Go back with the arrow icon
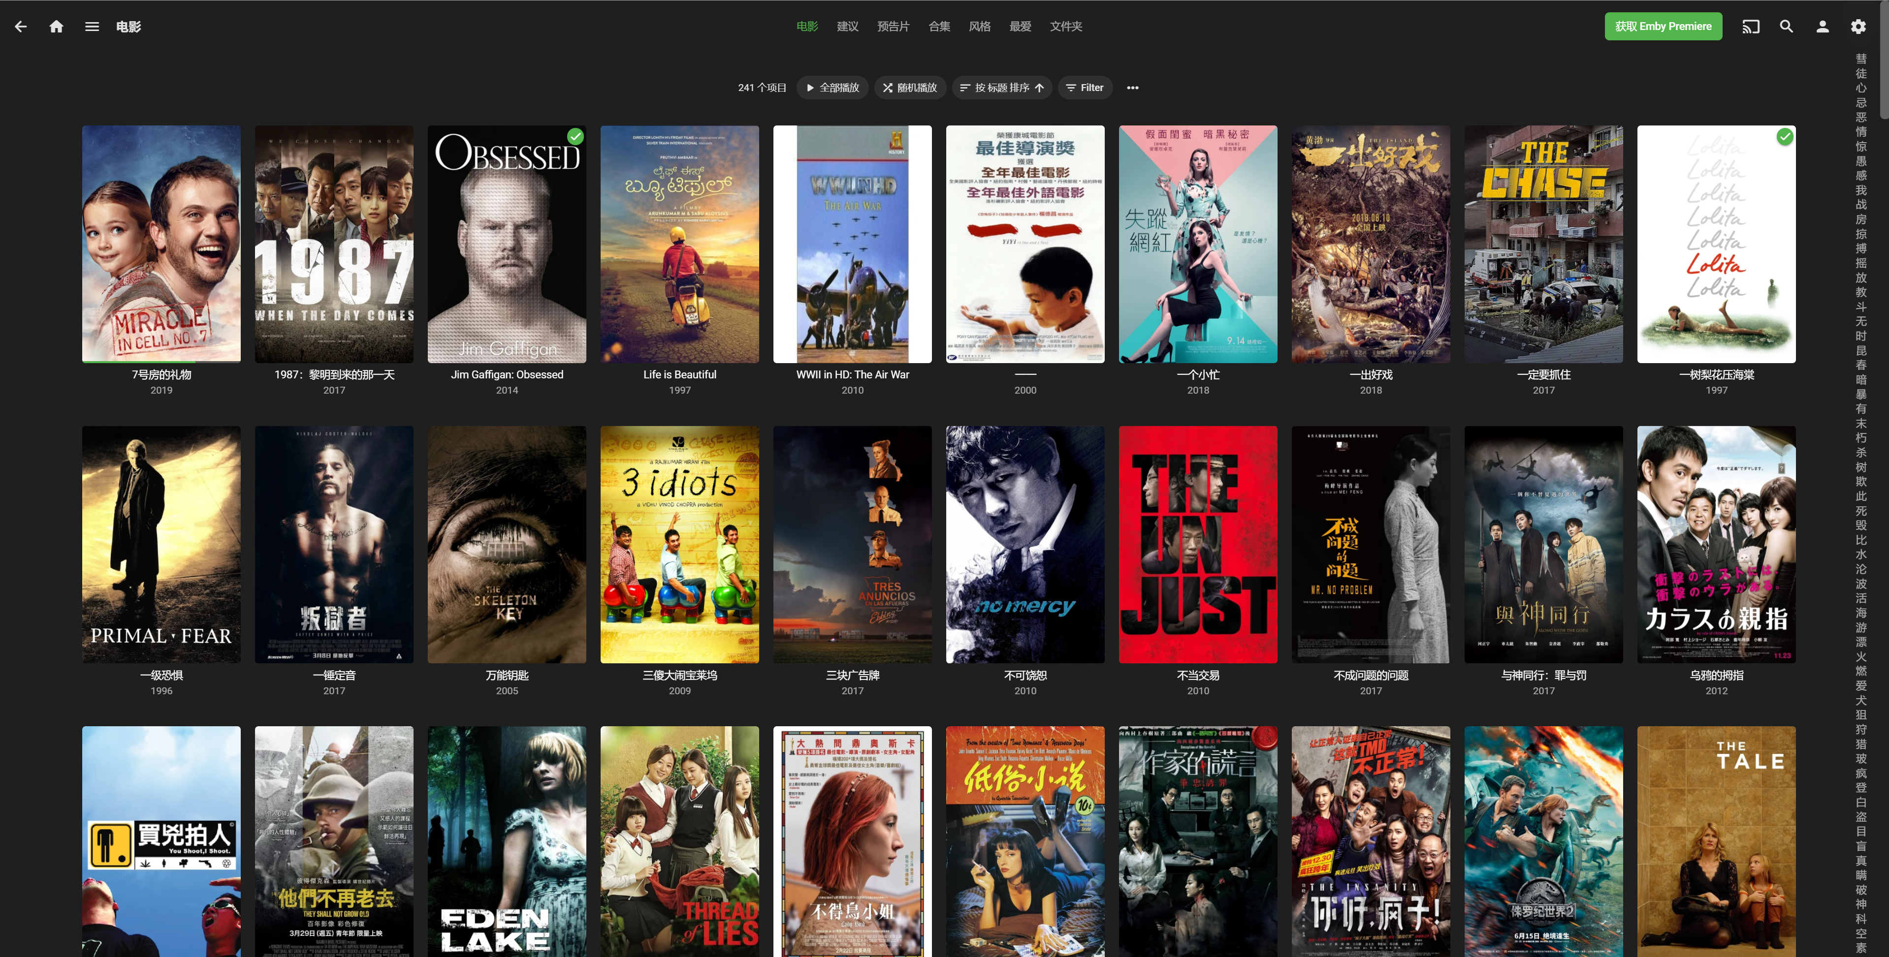1889x957 pixels. coord(21,27)
